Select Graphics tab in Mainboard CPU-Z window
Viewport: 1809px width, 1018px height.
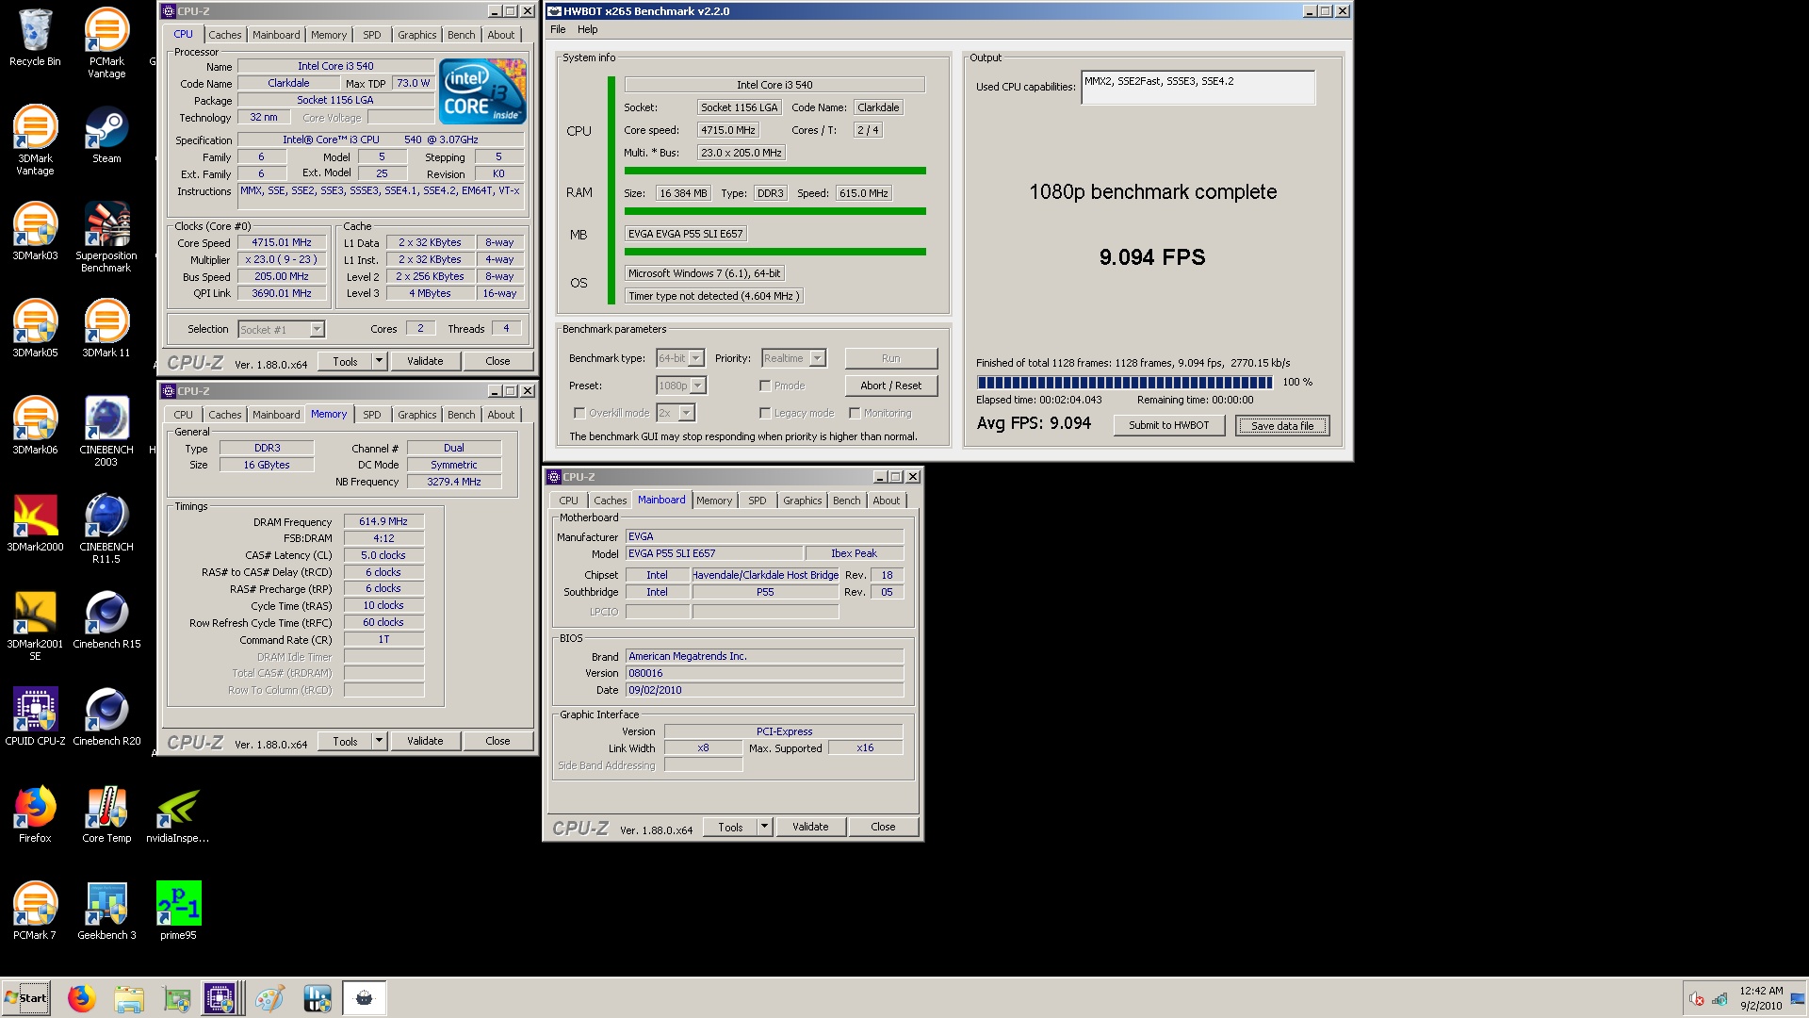(803, 501)
